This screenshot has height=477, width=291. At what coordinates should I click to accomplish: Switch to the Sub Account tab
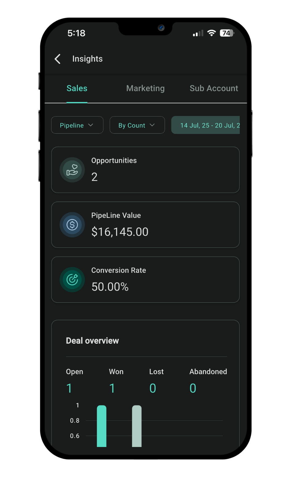[x=214, y=88]
